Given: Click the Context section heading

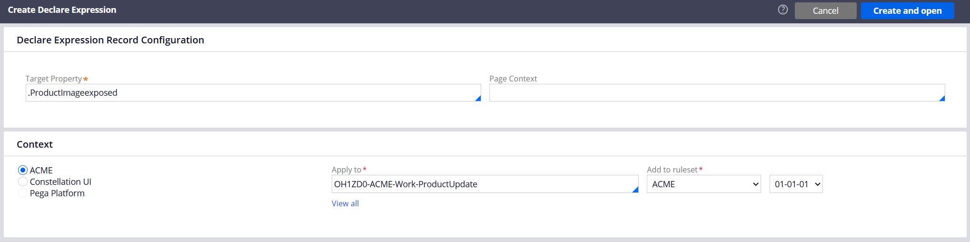Looking at the screenshot, I should (x=35, y=144).
